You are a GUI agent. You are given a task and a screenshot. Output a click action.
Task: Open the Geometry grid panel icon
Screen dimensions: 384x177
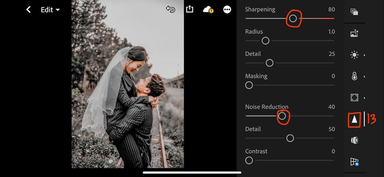point(354,161)
